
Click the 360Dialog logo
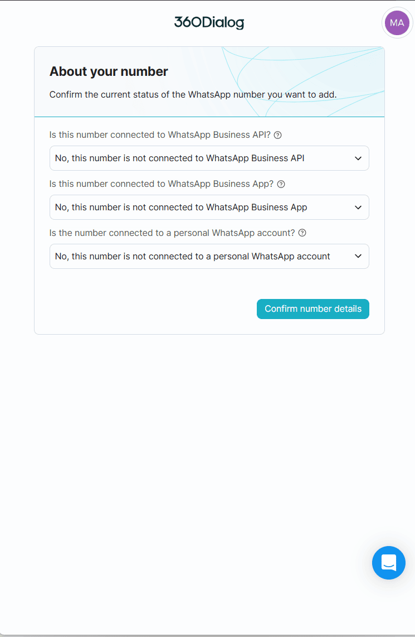(209, 22)
